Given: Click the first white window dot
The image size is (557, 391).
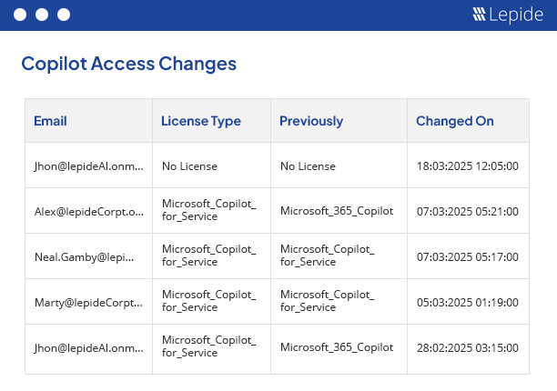Looking at the screenshot, I should pos(19,15).
